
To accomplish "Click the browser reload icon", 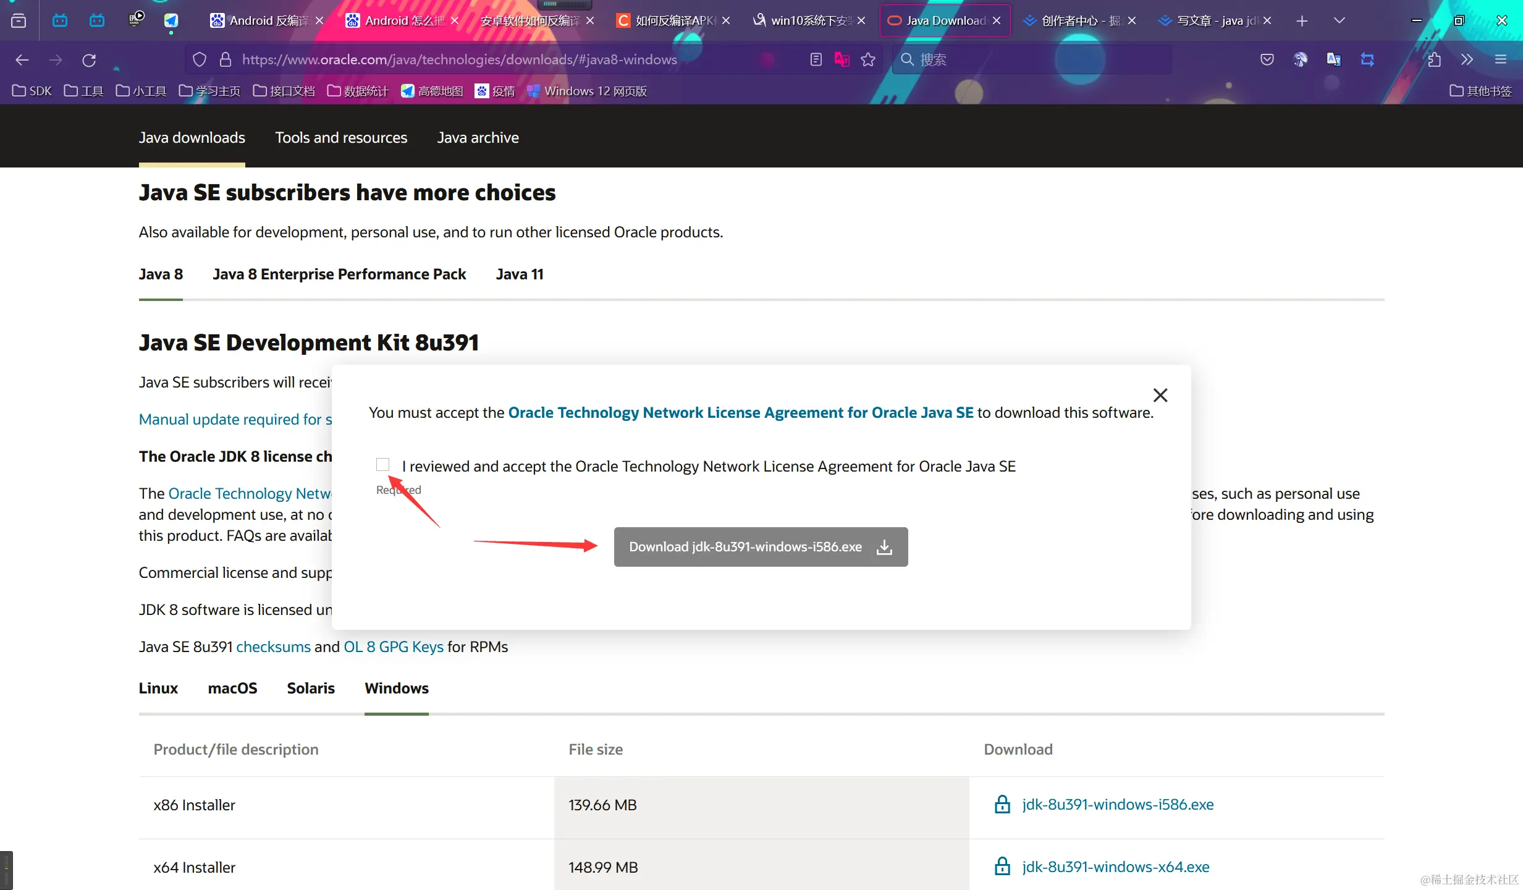I will tap(89, 60).
